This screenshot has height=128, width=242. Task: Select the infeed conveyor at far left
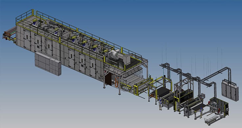[9, 35]
